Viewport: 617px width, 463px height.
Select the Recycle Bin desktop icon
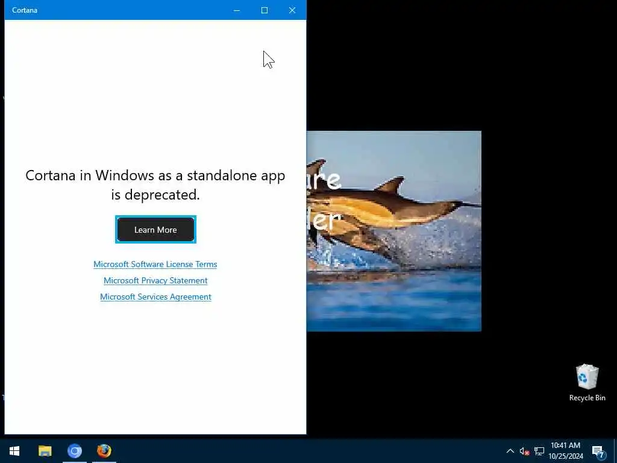tap(587, 383)
